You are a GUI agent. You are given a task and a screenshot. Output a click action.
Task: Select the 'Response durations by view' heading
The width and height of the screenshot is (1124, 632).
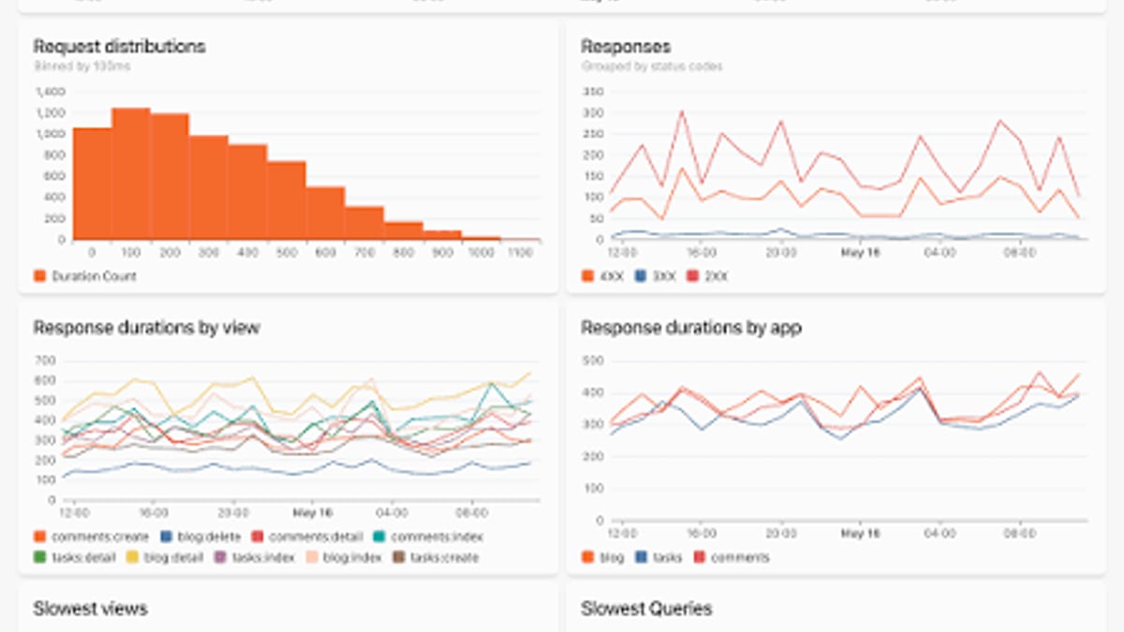coord(147,328)
